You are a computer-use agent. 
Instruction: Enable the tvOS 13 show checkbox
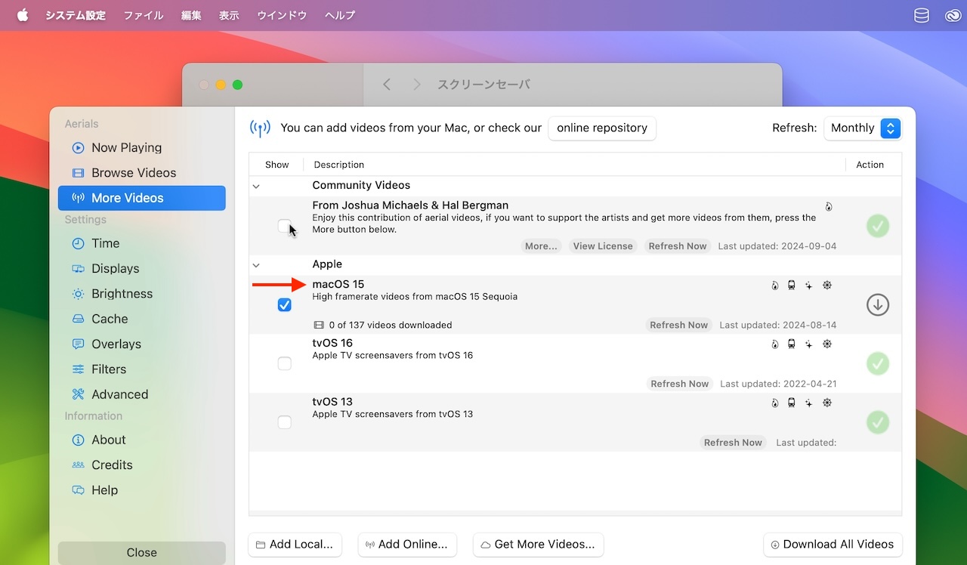[284, 422]
